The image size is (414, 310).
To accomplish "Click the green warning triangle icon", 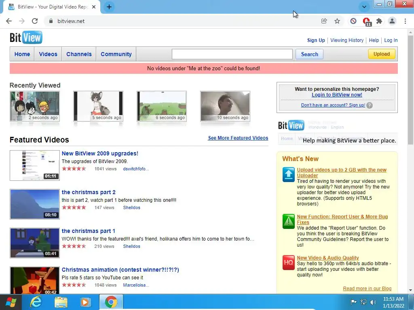I will coord(288,221).
